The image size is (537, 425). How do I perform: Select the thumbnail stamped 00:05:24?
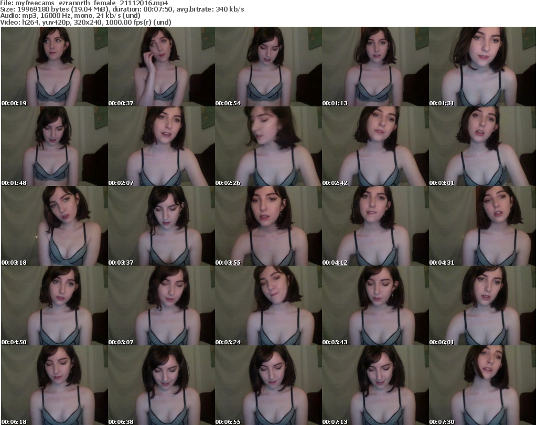click(268, 306)
